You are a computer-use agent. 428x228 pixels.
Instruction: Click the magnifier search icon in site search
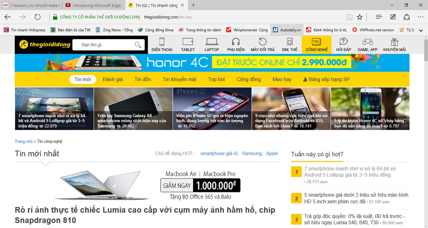138,45
